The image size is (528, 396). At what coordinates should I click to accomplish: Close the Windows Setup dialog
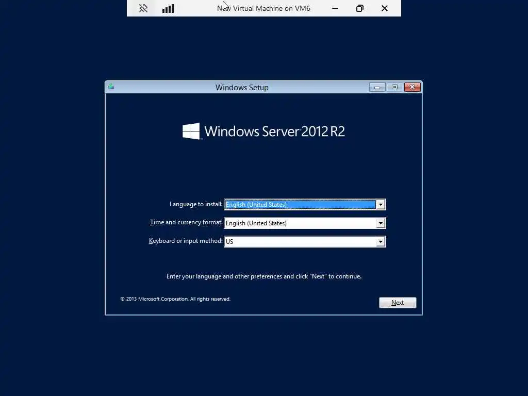(412, 87)
